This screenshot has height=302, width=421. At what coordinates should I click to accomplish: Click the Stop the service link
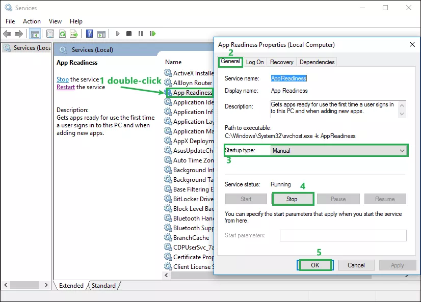tap(63, 79)
